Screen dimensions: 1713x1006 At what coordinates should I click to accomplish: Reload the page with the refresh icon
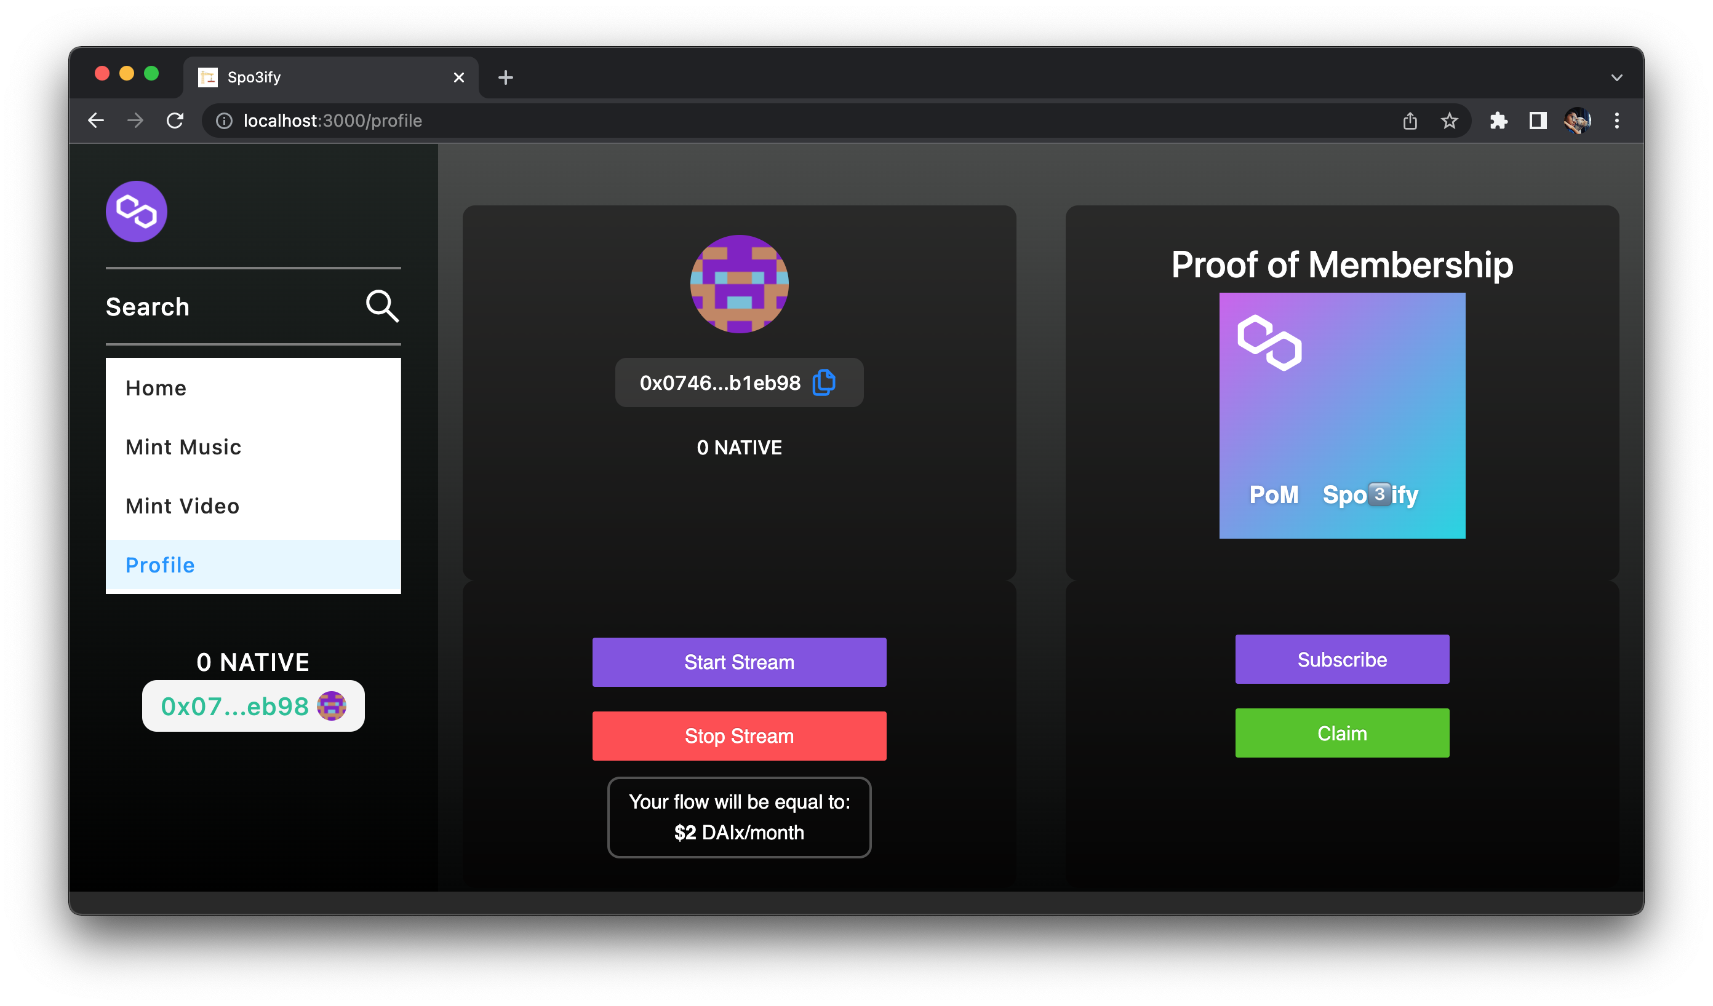tap(175, 121)
